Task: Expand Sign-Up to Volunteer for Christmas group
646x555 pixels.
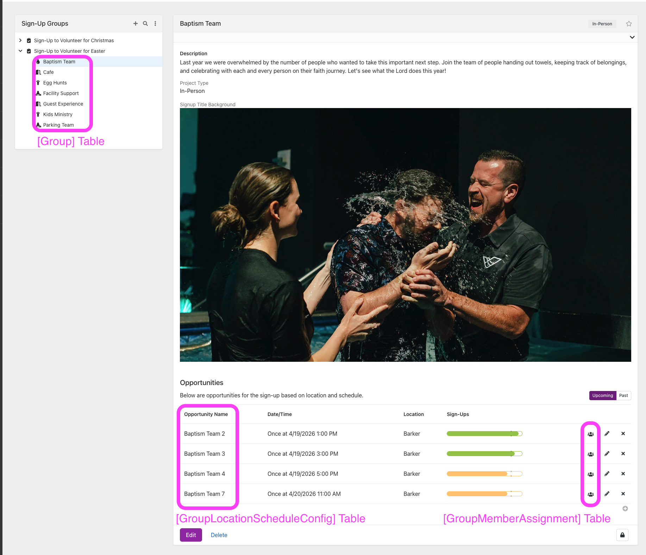Action: pyautogui.click(x=20, y=40)
